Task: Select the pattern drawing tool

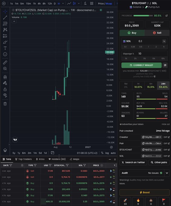Action: [5, 30]
